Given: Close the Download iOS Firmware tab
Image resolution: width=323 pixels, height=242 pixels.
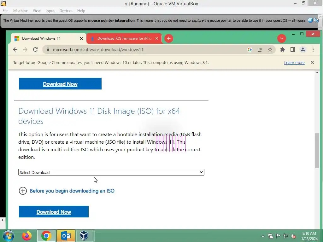Looking at the screenshot, I should click(x=157, y=38).
